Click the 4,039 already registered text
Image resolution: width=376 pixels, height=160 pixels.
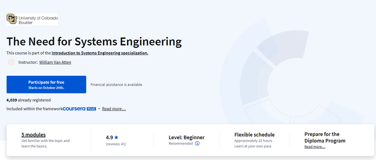(28, 100)
